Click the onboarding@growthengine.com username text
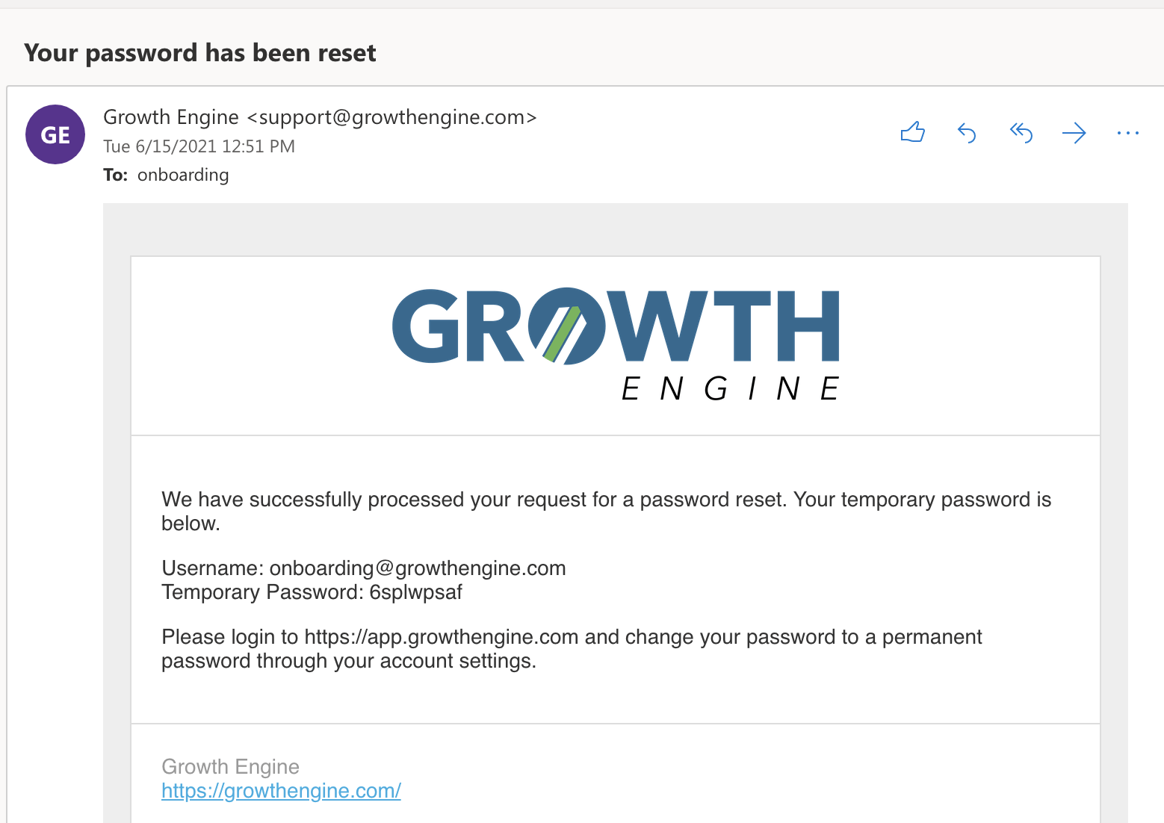1164x823 pixels. (x=418, y=568)
